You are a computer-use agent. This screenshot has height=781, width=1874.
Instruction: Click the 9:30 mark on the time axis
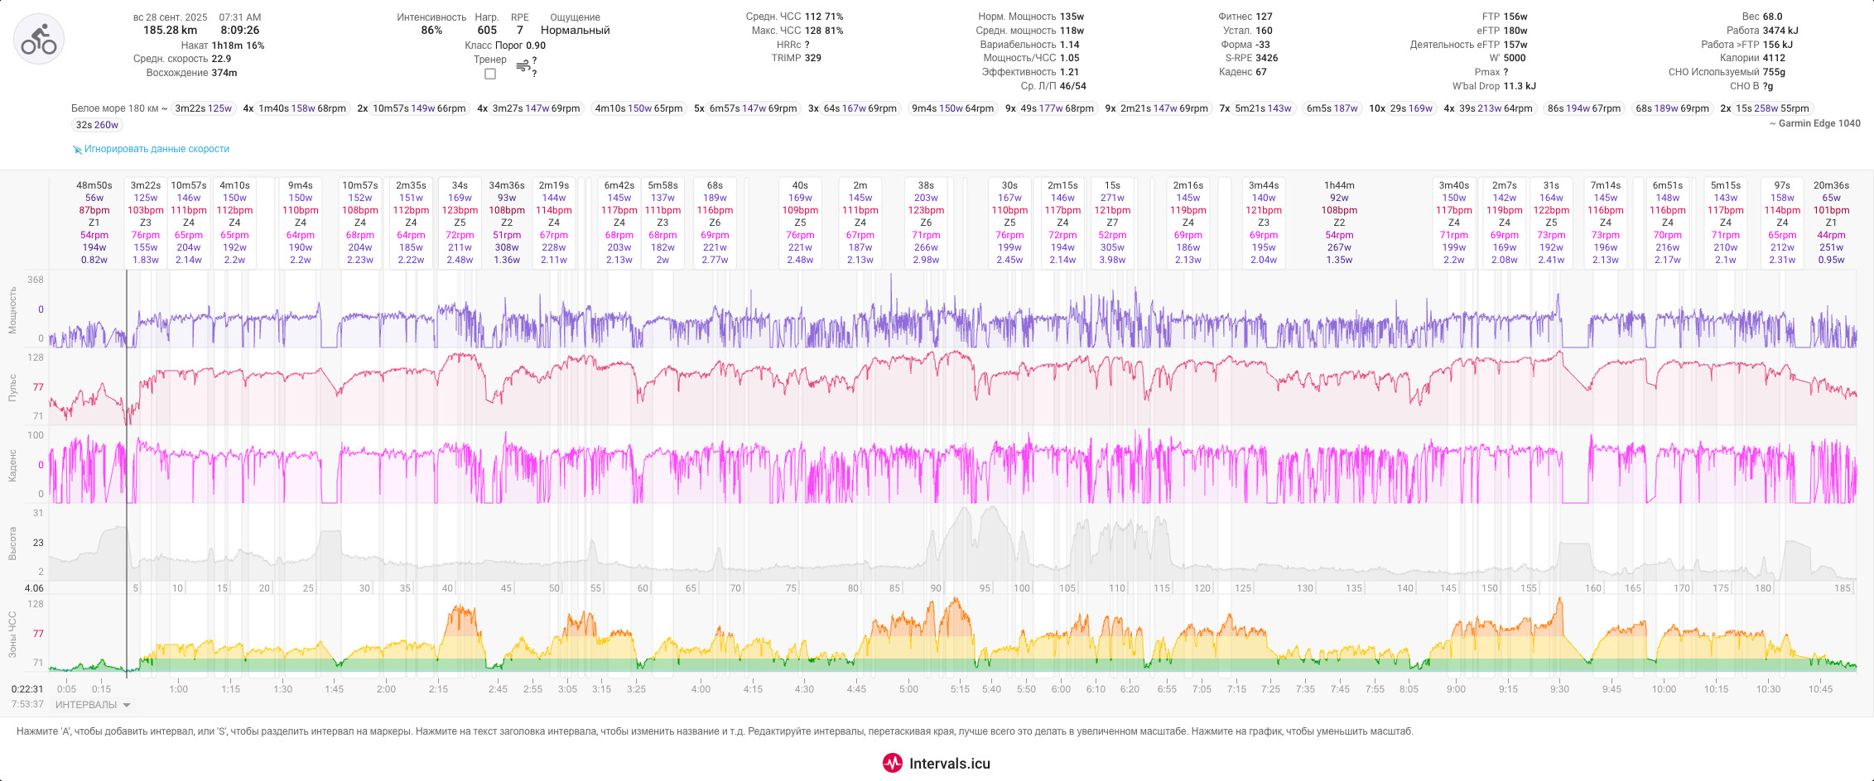point(1559,689)
